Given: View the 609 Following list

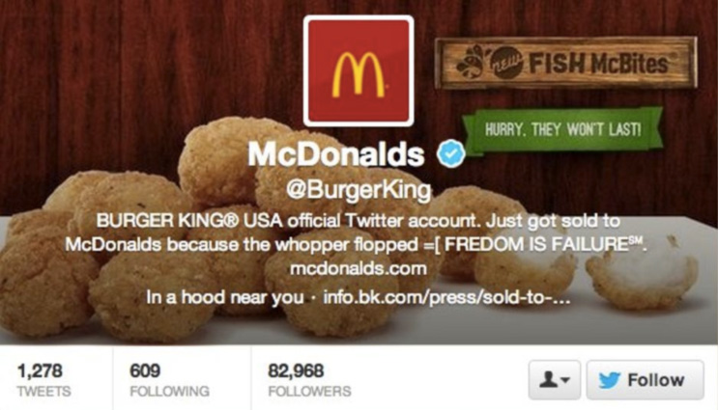Looking at the screenshot, I should (169, 380).
